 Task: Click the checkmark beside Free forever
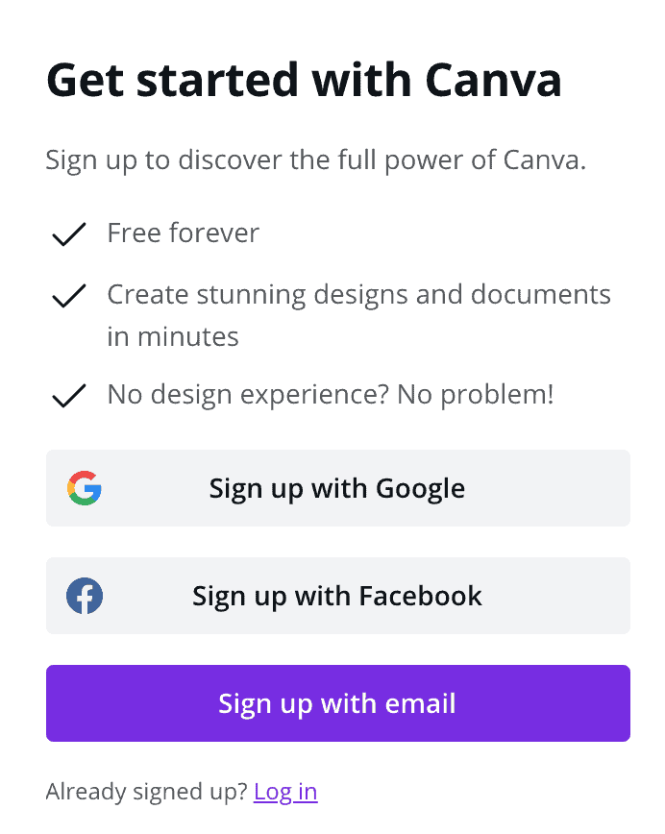tap(68, 234)
